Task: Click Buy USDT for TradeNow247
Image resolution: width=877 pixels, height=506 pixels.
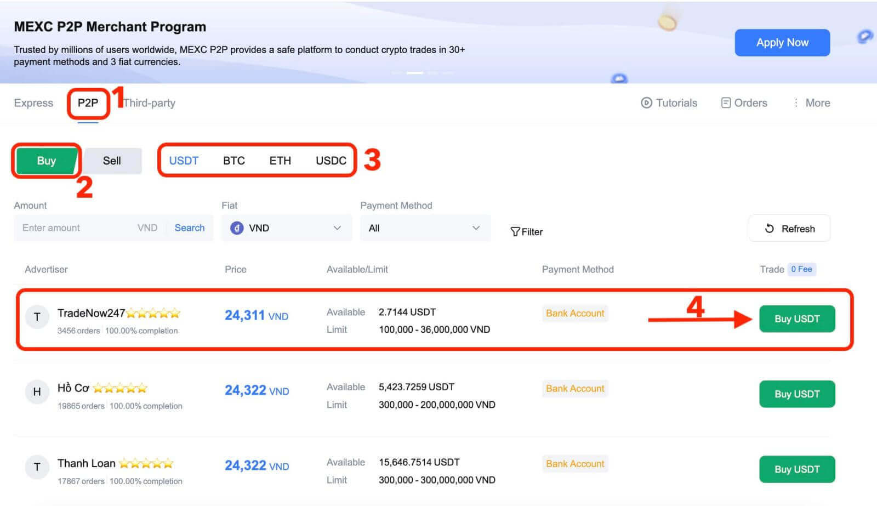Action: tap(797, 319)
